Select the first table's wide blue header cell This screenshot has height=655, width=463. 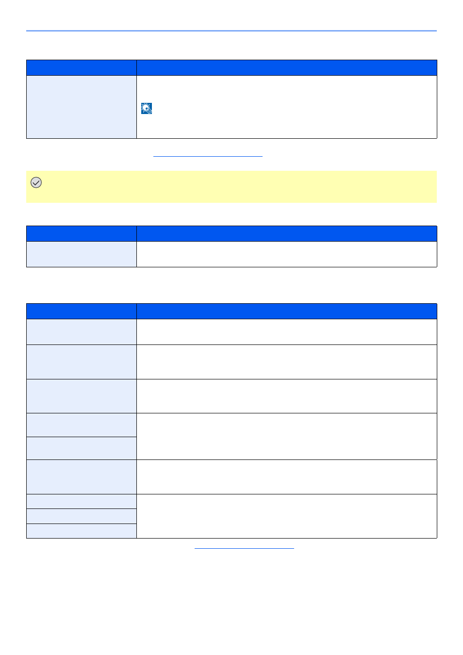(x=287, y=68)
